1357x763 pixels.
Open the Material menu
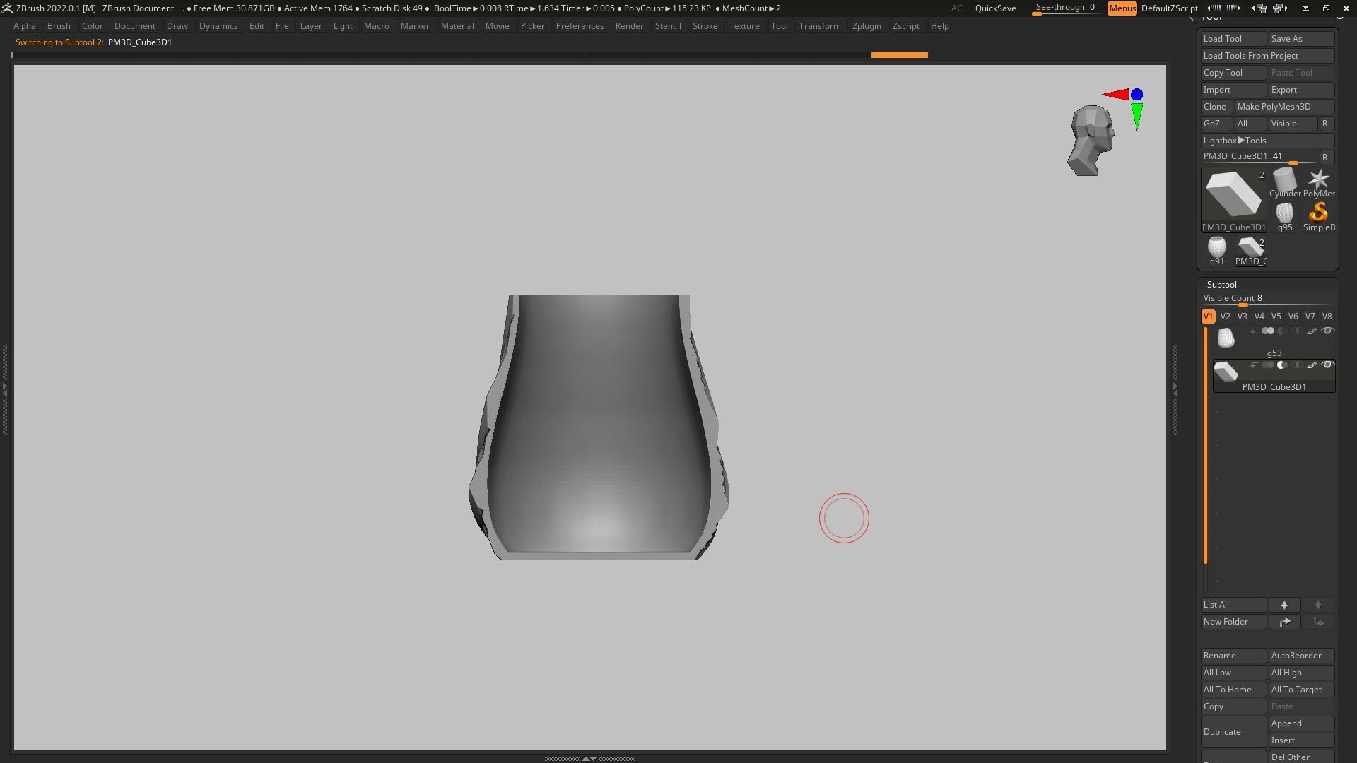tap(457, 26)
